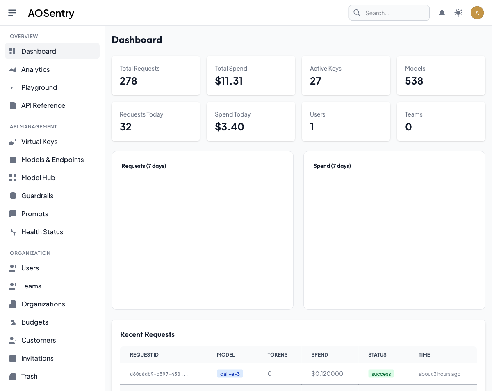This screenshot has height=391, width=492.
Task: Toggle light/dark theme with sun icon
Action: (x=458, y=13)
